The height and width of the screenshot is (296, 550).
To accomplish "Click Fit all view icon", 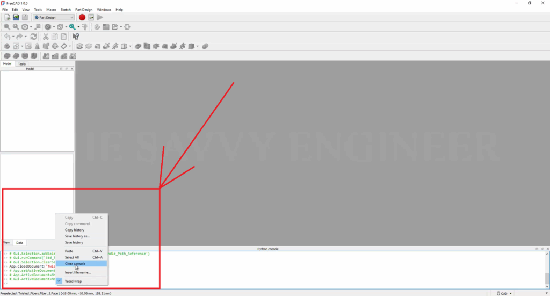I will click(x=7, y=27).
